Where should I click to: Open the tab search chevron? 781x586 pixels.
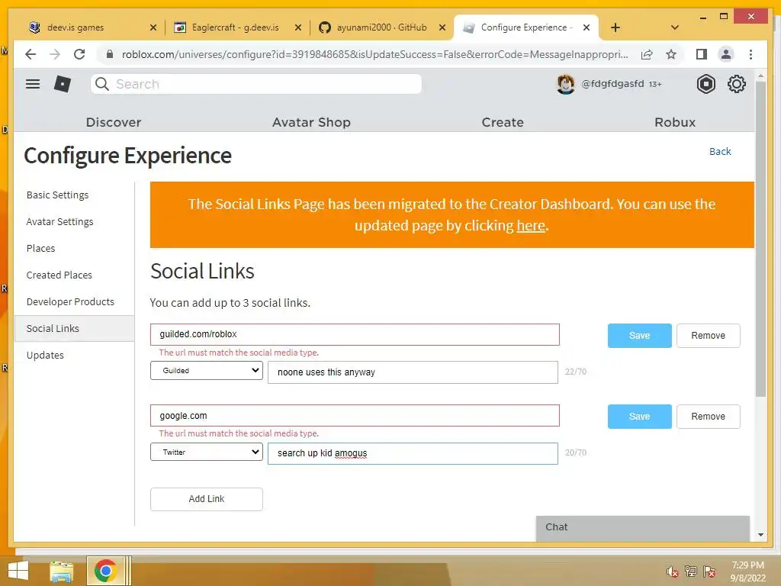pyautogui.click(x=674, y=27)
